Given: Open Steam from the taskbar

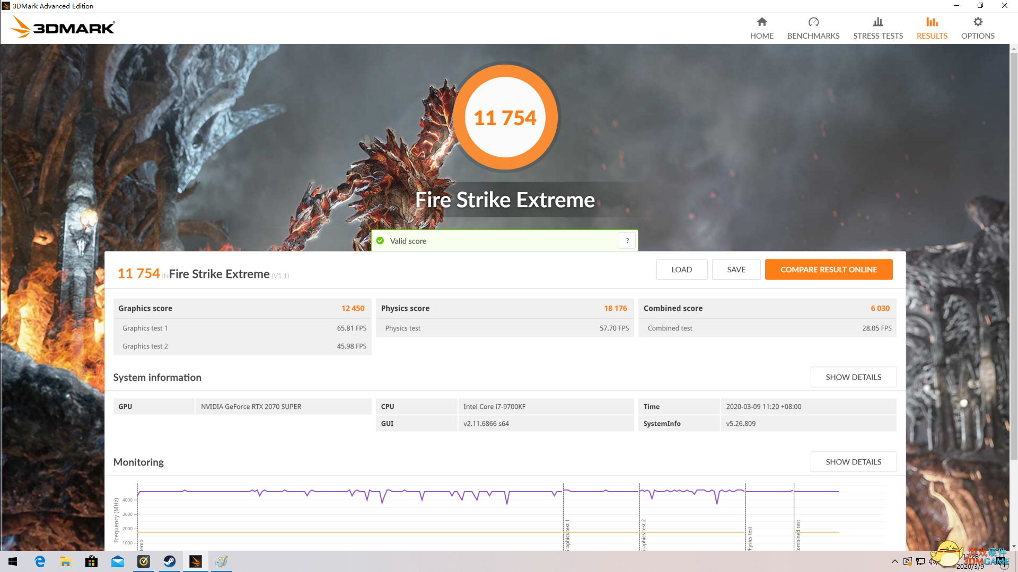Looking at the screenshot, I should tap(170, 561).
